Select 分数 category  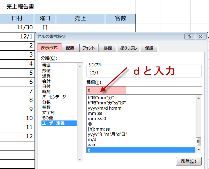point(59,102)
